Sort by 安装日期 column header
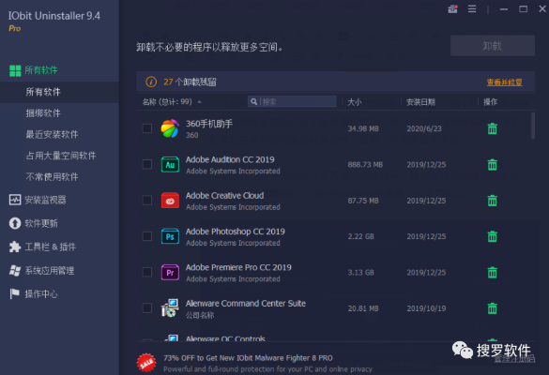Viewport: 549px width, 375px height. point(420,102)
